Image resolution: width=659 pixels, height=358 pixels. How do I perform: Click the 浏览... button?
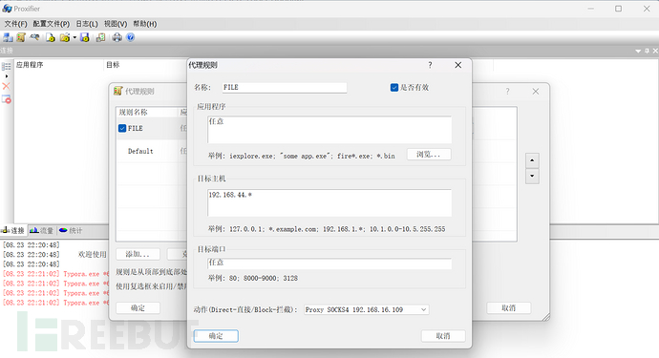point(429,155)
